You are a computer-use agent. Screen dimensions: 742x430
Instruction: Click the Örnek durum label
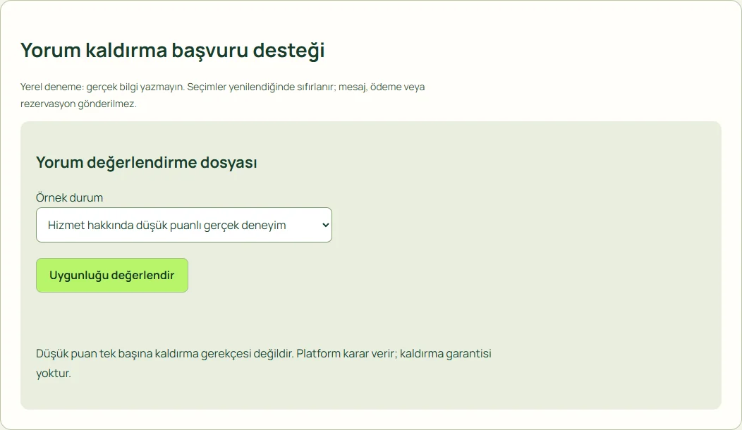pos(69,197)
